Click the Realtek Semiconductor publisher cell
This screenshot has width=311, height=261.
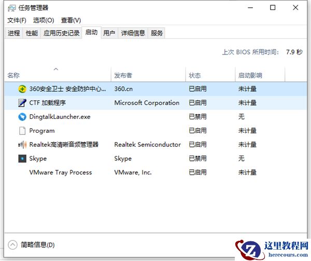[148, 144]
